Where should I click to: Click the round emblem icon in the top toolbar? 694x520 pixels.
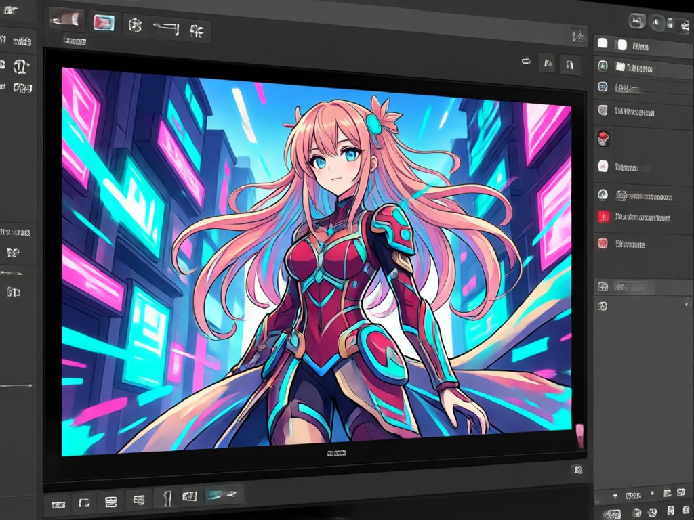[x=136, y=26]
